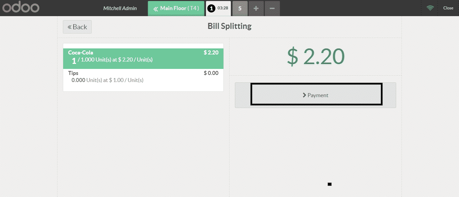This screenshot has width=459, height=197.
Task: Return to Main Floor table view
Action: (176, 8)
